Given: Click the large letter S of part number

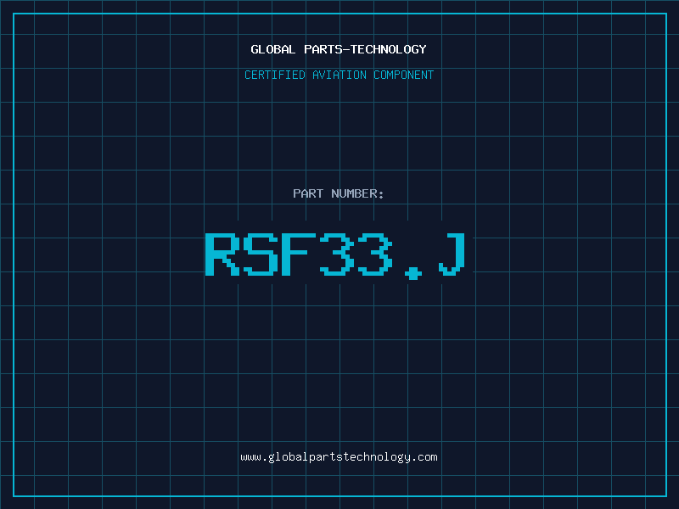Looking at the screenshot, I should click(261, 254).
